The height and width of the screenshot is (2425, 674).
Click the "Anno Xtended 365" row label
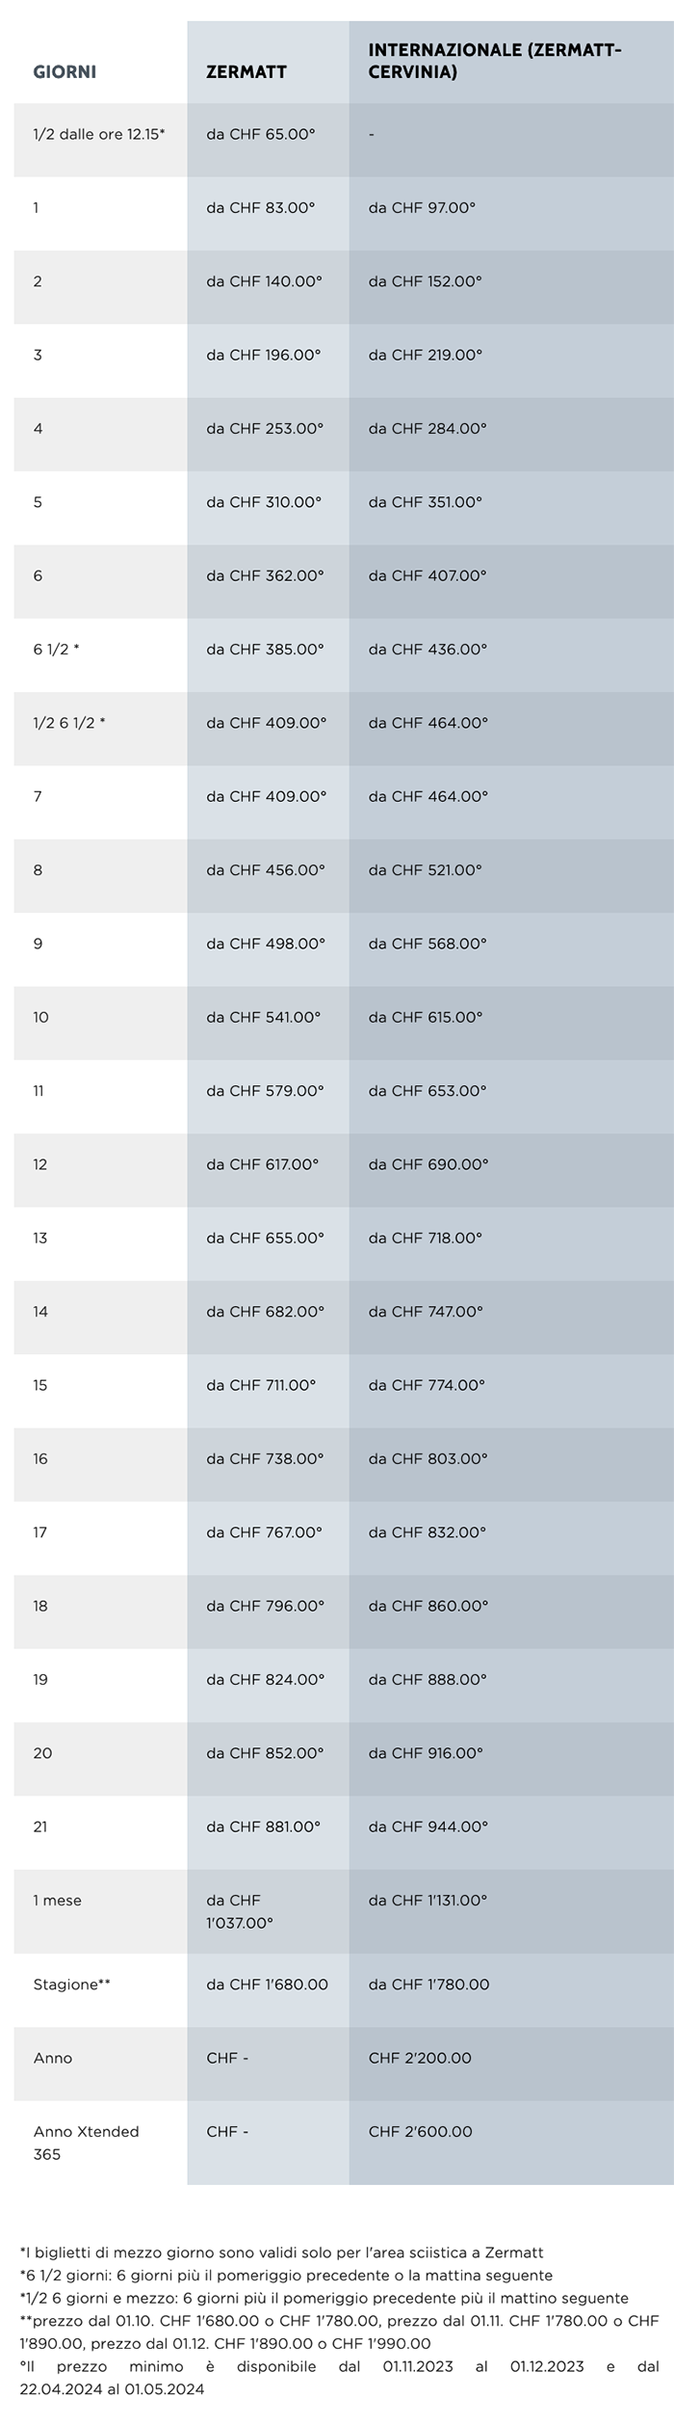[86, 2143]
